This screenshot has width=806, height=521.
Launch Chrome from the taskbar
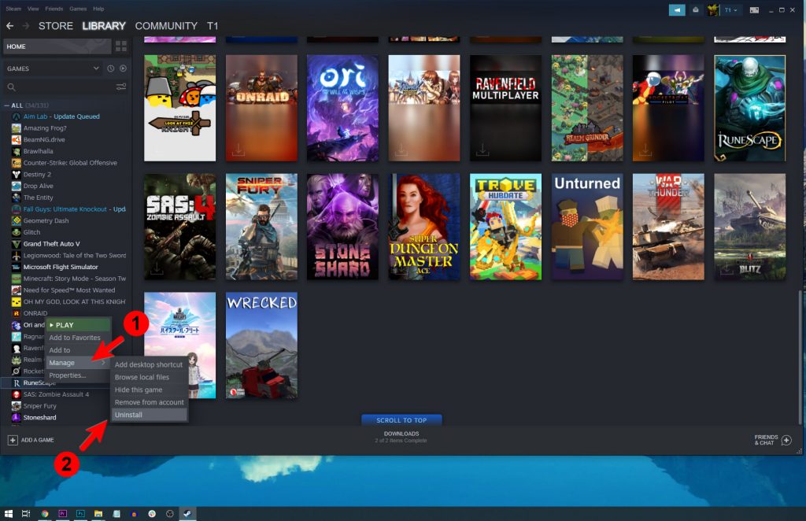45,513
